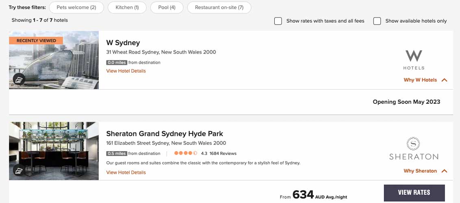Apply Pets welcome filter

point(76,7)
